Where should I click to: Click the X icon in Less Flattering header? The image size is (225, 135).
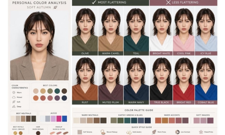(168, 2)
